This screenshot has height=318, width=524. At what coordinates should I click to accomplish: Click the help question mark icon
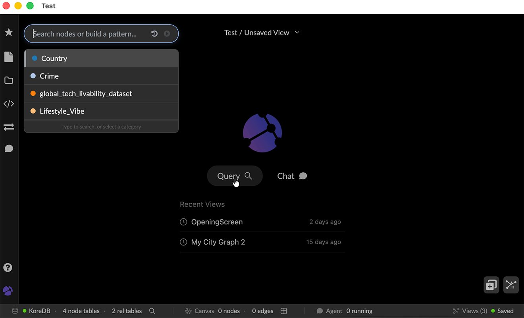click(x=8, y=268)
